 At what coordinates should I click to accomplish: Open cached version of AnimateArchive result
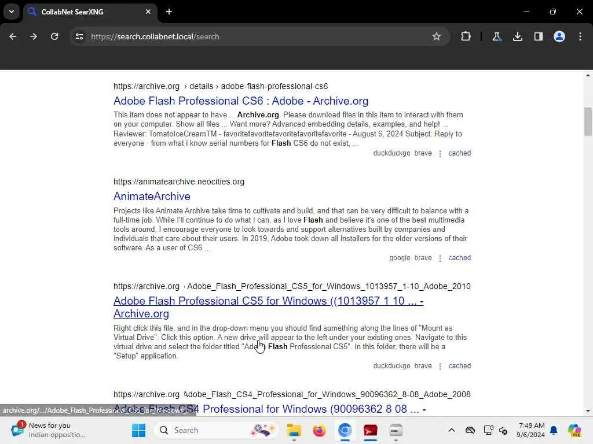[x=459, y=258]
